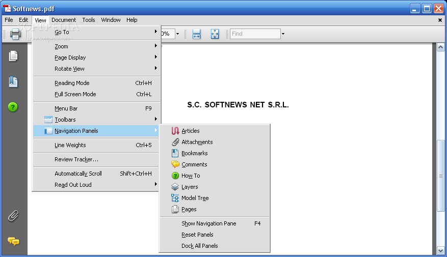Open Attachments paperclip in the sidebar
Image resolution: width=447 pixels, height=257 pixels.
(x=13, y=216)
